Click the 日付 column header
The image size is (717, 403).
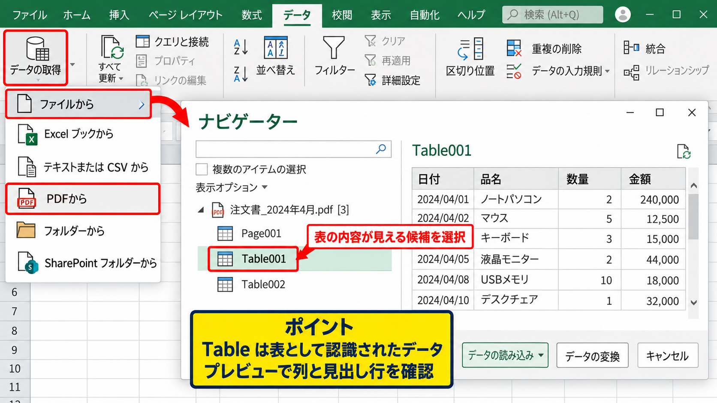(443, 179)
